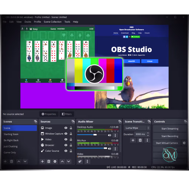Viewport: 189px width, 185px height.
Task: Toggle visibility of Video source
Action: coord(66,139)
